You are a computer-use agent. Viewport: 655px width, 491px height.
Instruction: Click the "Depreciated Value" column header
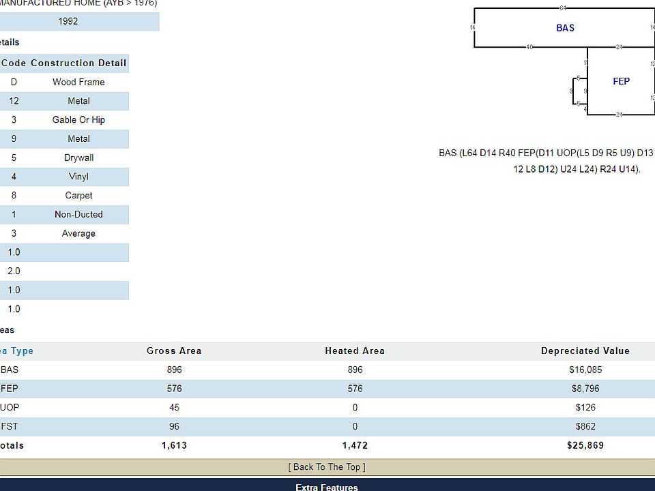pos(585,351)
